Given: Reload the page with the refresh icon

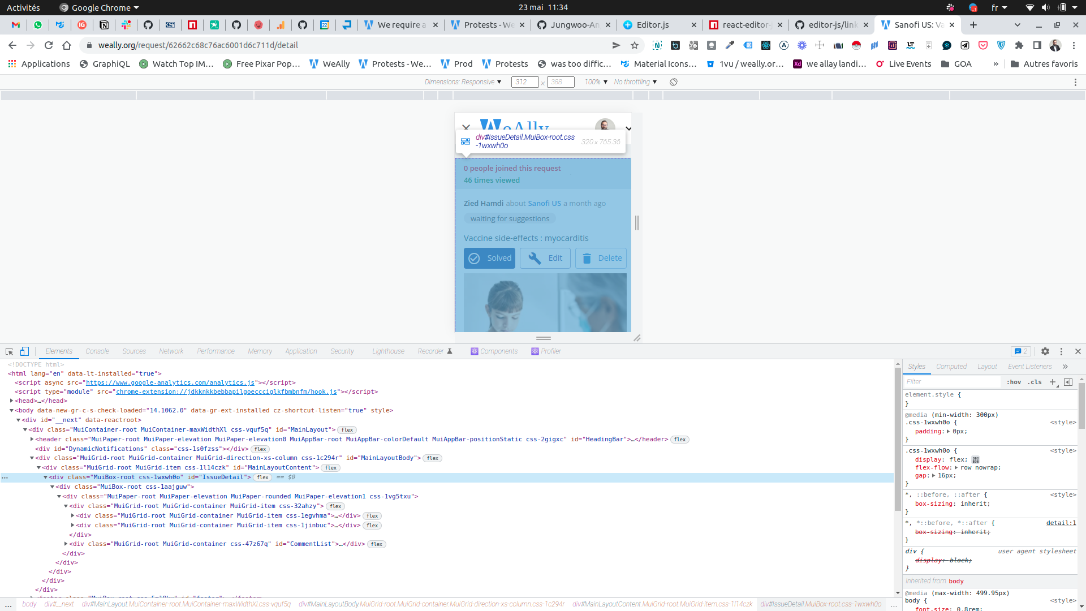Looking at the screenshot, I should pos(49,45).
